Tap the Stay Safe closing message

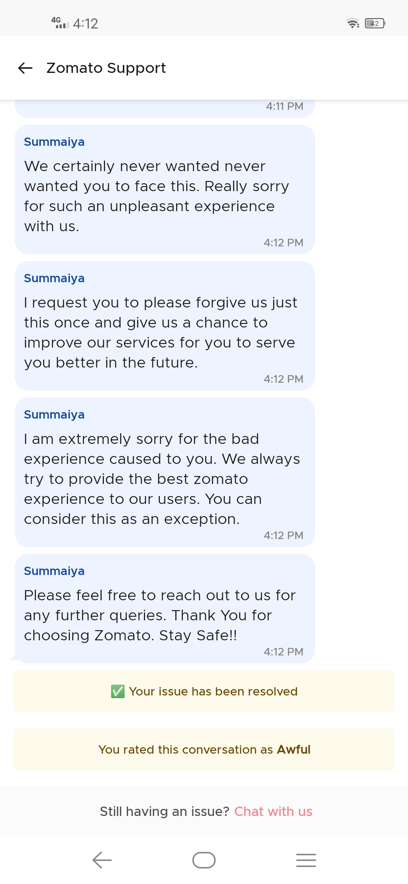click(x=165, y=615)
